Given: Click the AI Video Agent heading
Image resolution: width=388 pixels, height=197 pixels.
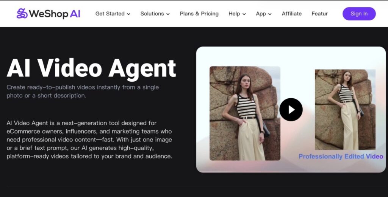Looking at the screenshot, I should 91,68.
